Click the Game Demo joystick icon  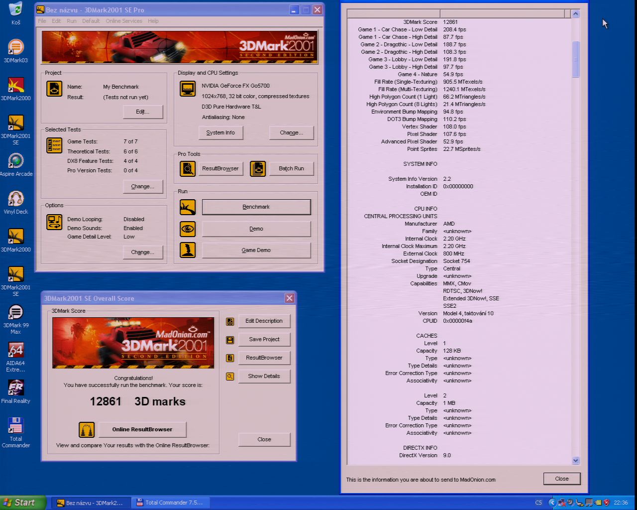click(188, 250)
